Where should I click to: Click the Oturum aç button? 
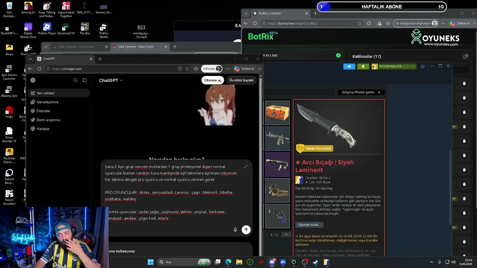point(213,80)
